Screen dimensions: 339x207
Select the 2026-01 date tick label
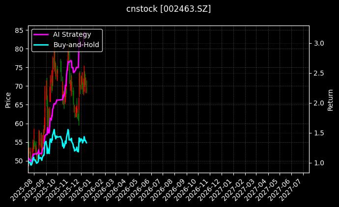[x=80, y=188]
